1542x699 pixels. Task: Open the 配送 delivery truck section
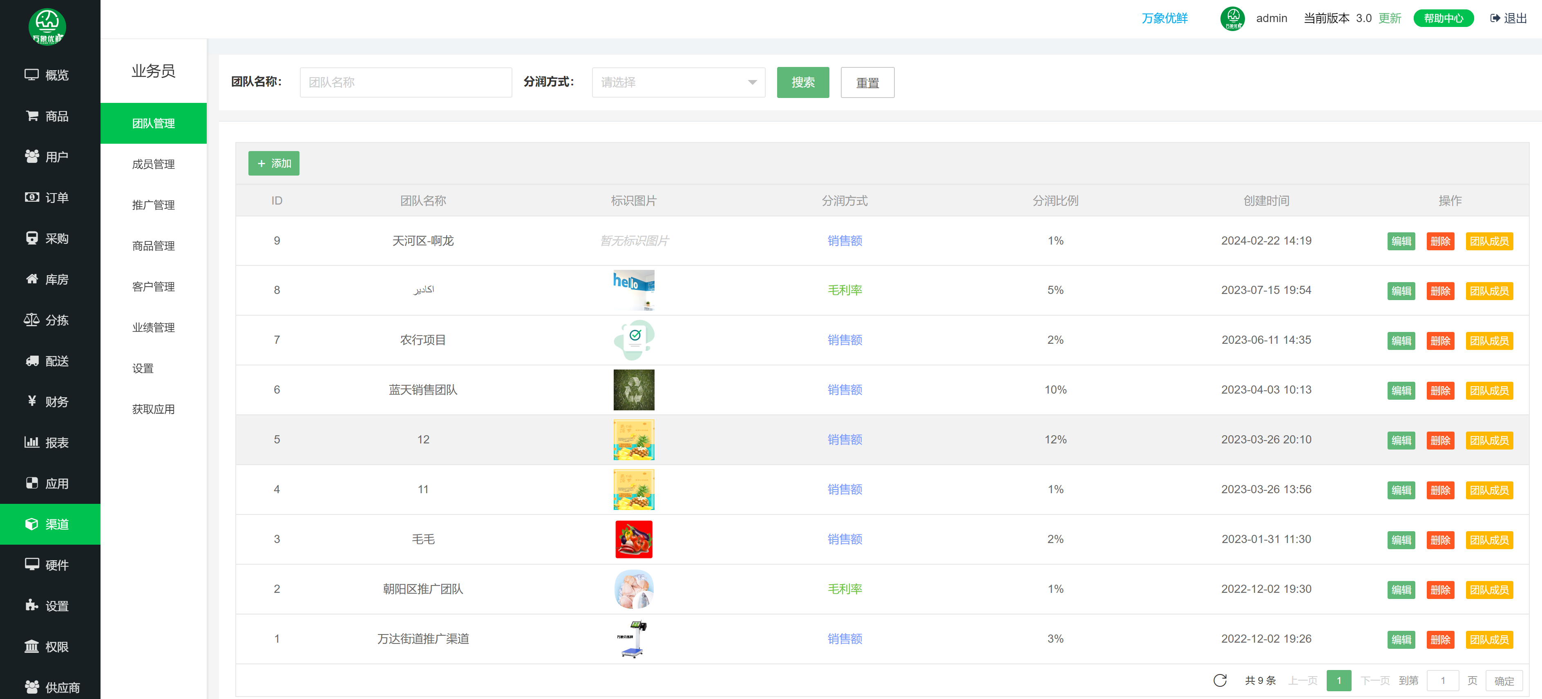tap(32, 361)
